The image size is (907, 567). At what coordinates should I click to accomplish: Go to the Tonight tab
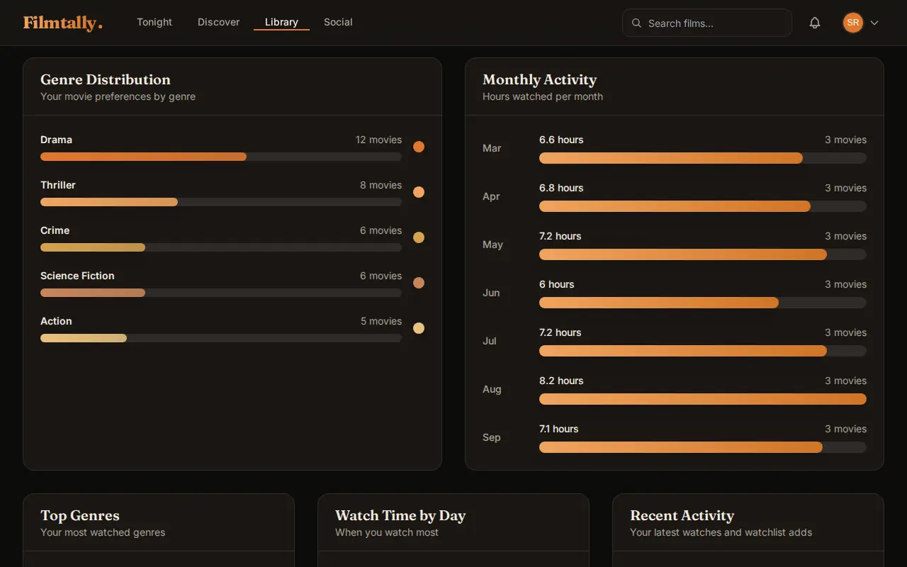click(x=154, y=22)
